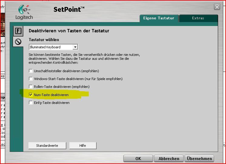Uncheck Num-Taste deaktivieren checkbox
The width and height of the screenshot is (226, 164).
point(31,95)
